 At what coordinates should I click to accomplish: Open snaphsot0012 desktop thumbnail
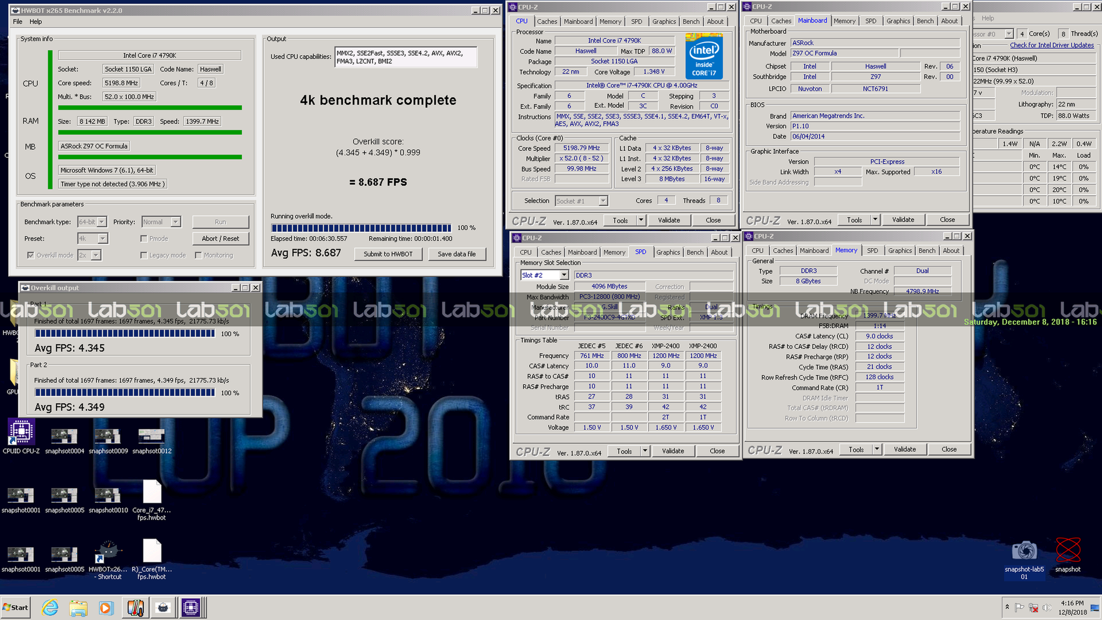(152, 441)
